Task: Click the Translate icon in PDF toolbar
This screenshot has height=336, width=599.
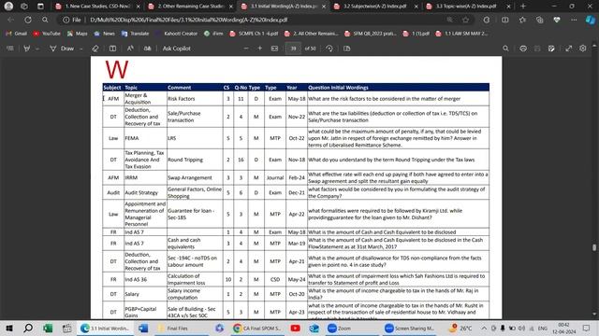Action: 148,49
